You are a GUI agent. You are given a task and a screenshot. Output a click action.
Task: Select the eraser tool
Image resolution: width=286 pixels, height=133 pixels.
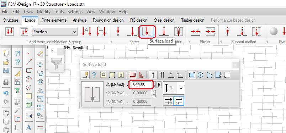40,54
